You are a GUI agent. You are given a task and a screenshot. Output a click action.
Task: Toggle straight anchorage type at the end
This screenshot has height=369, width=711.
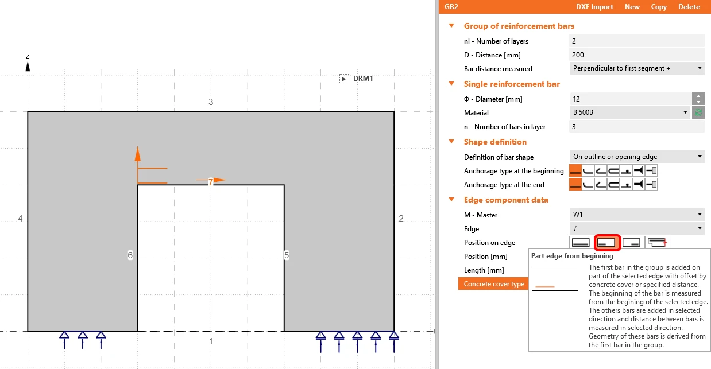pyautogui.click(x=575, y=185)
